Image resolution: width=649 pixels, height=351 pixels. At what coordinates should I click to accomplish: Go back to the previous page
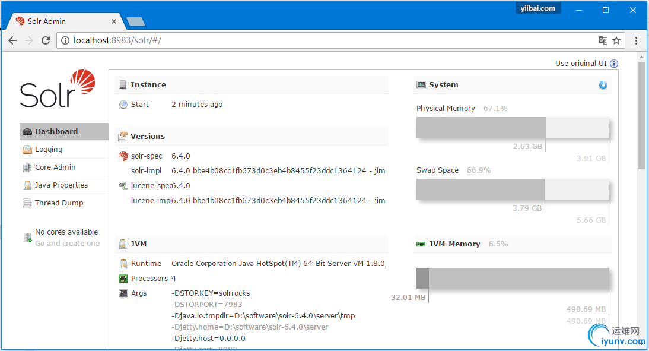pyautogui.click(x=12, y=40)
